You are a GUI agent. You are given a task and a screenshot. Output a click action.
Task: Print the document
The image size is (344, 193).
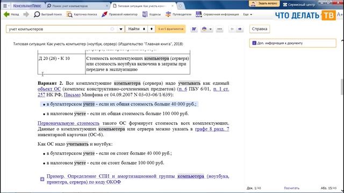pos(204,29)
